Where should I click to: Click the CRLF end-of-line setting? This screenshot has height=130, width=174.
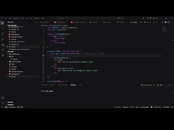137,107
